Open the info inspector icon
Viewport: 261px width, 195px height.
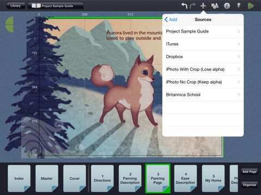pos(227,6)
